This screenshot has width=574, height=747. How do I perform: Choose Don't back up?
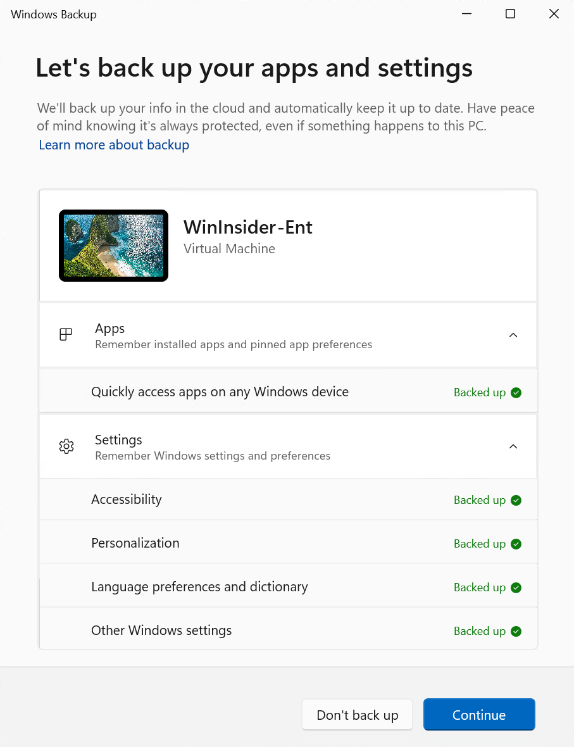357,714
